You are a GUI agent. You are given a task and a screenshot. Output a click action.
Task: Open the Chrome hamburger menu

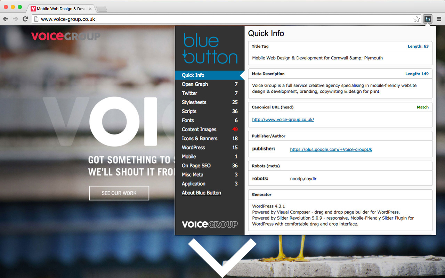click(x=439, y=19)
